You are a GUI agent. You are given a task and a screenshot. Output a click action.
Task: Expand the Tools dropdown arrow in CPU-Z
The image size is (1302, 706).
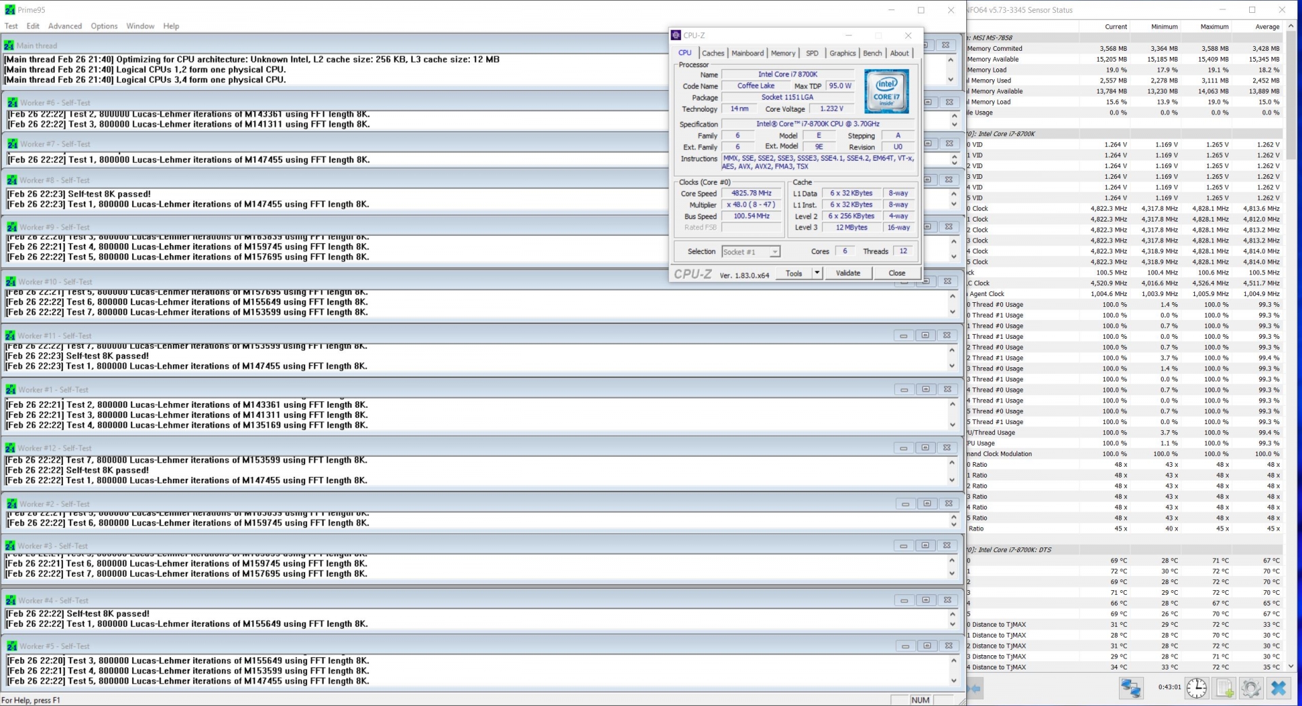tap(817, 273)
